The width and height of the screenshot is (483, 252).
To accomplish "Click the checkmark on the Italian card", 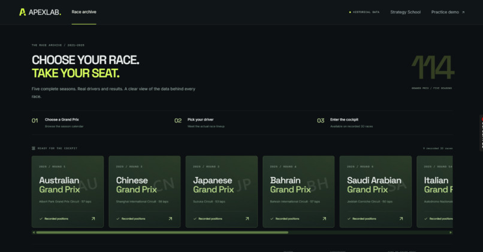I will [426, 219].
